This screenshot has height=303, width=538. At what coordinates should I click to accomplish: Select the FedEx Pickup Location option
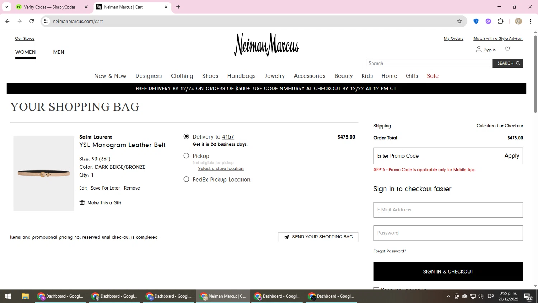186,179
